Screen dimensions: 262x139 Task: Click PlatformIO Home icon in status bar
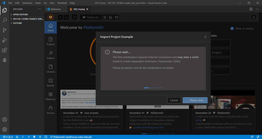click(x=17, y=137)
